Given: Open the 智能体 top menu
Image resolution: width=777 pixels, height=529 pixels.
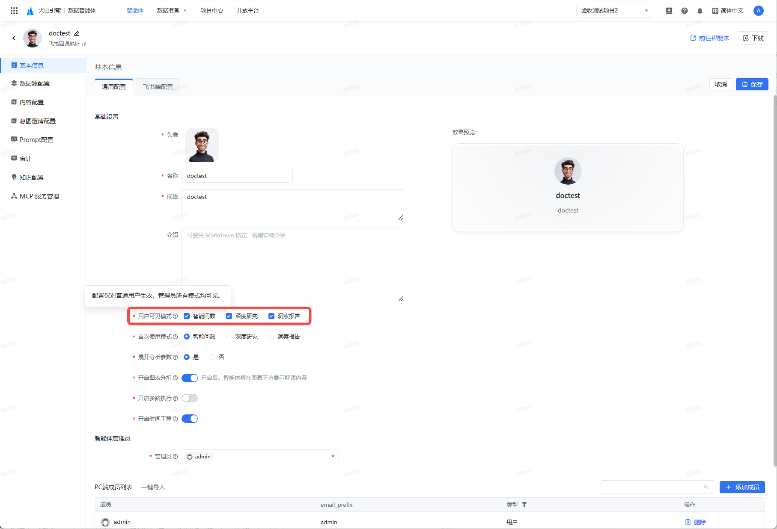Looking at the screenshot, I should [135, 11].
